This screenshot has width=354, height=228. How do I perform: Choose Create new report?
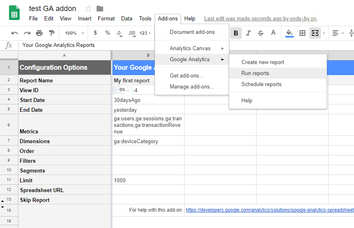tap(278, 62)
